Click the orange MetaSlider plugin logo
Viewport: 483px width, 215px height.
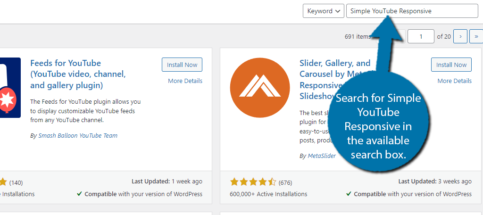260,88
